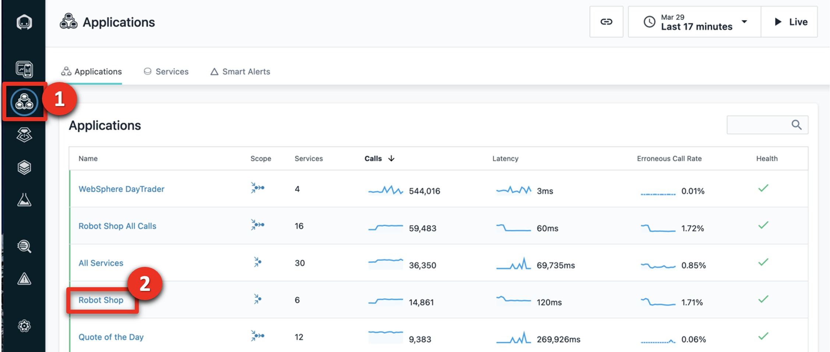
Task: Open the Settings gear sidebar icon
Action: [24, 326]
